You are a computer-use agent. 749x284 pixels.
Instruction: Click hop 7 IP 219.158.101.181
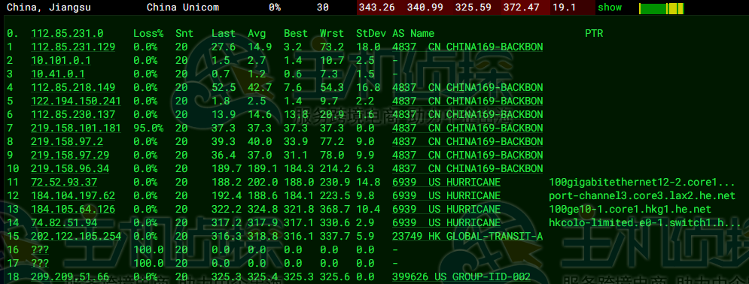(76, 128)
